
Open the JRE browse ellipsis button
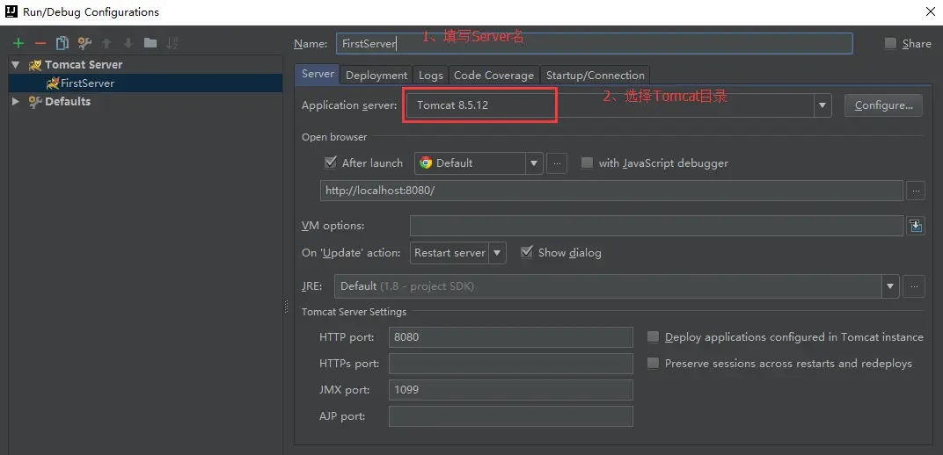(x=914, y=286)
